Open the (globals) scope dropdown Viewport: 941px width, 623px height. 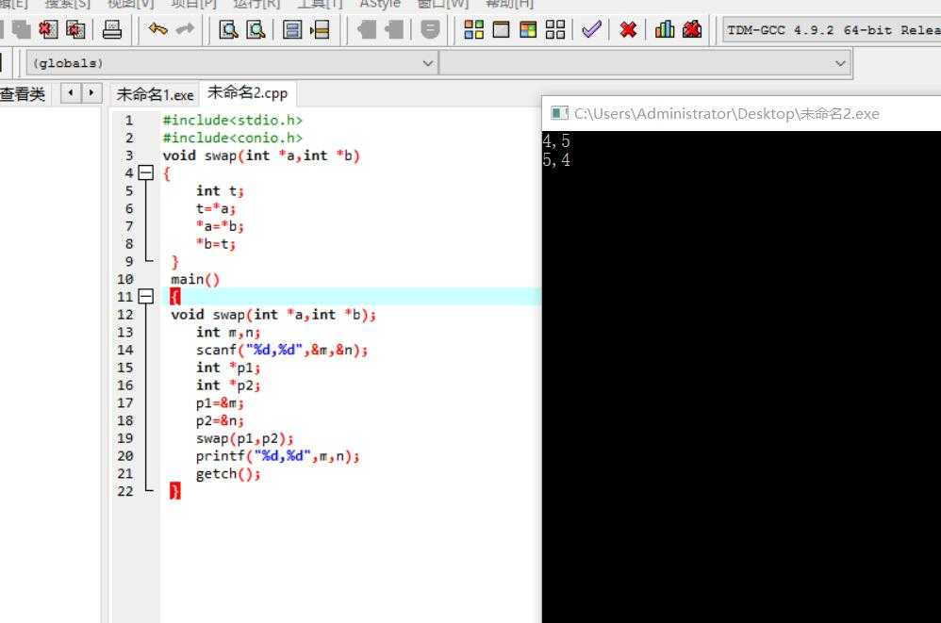click(x=231, y=63)
